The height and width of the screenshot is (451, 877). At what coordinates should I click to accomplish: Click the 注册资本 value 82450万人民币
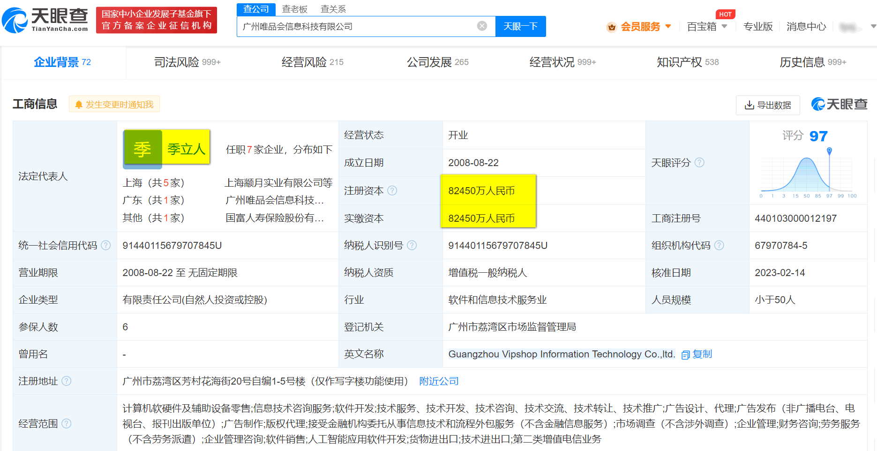coord(481,191)
